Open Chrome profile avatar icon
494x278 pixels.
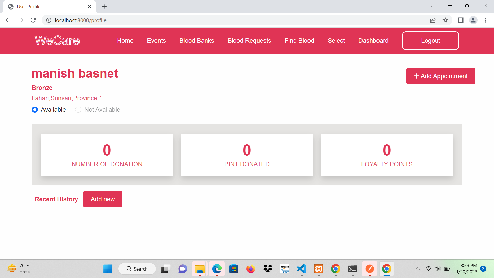(x=473, y=20)
